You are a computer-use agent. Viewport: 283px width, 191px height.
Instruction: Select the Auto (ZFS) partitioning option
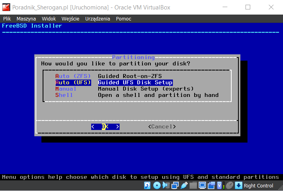coord(73,76)
